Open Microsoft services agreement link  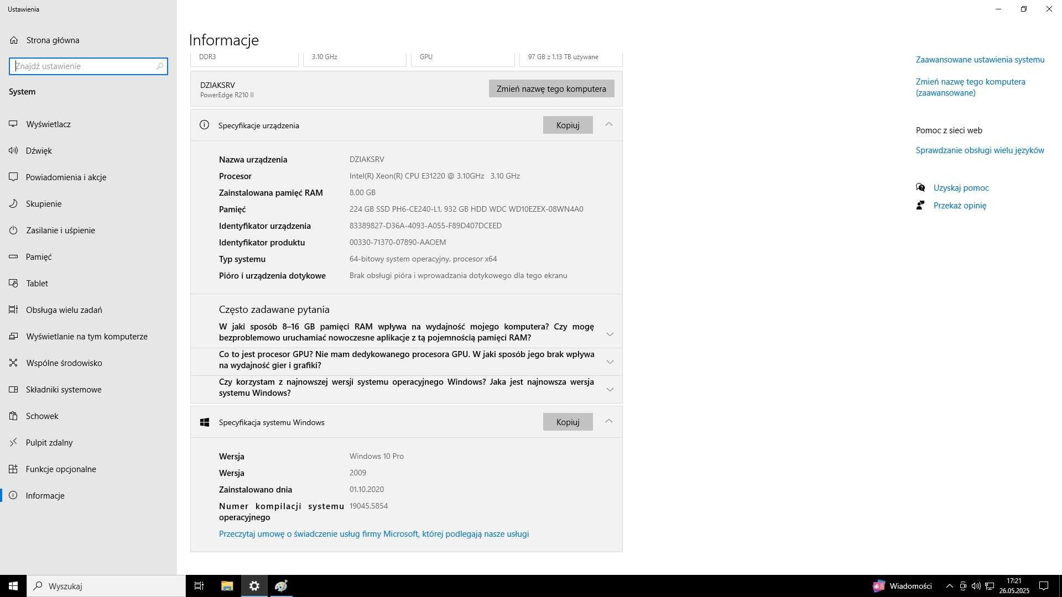pos(374,533)
